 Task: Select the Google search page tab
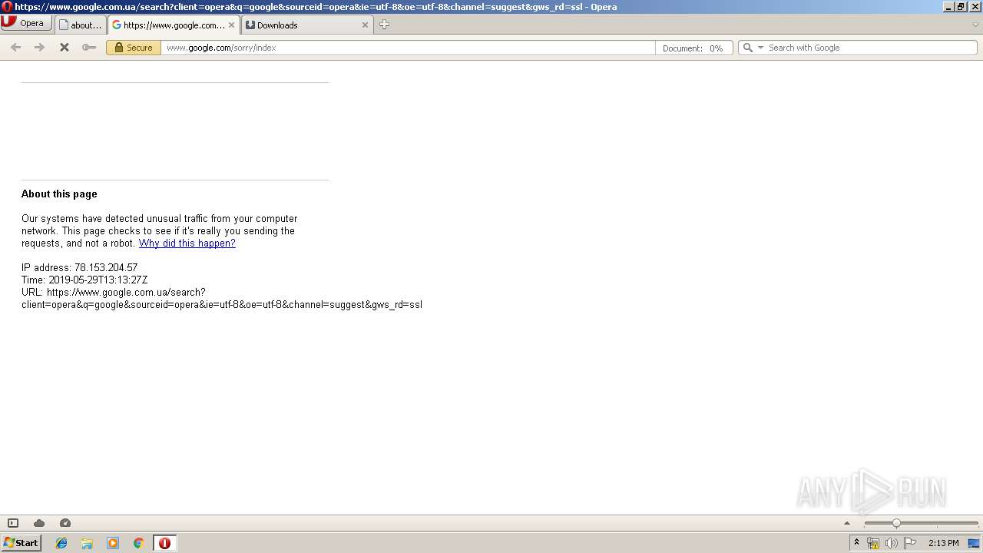174,25
